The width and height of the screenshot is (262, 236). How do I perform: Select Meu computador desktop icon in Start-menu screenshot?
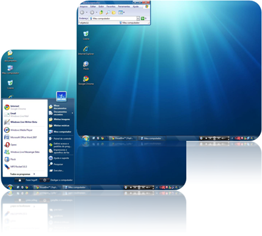(10, 69)
